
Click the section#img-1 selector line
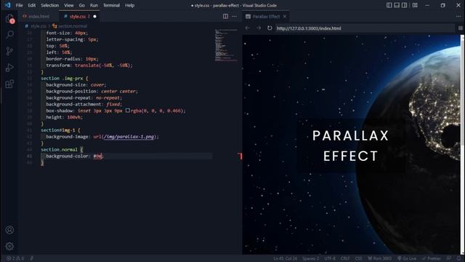pos(60,130)
